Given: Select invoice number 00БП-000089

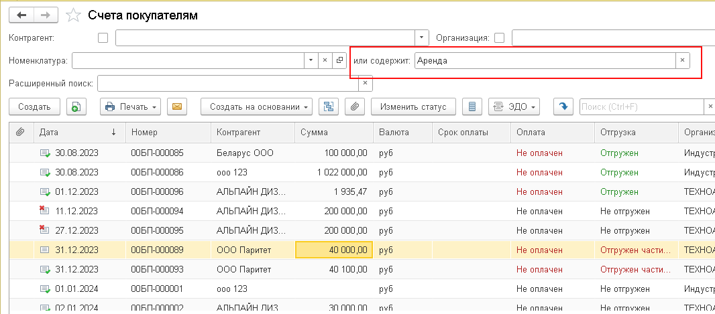Looking at the screenshot, I should pyautogui.click(x=158, y=250).
